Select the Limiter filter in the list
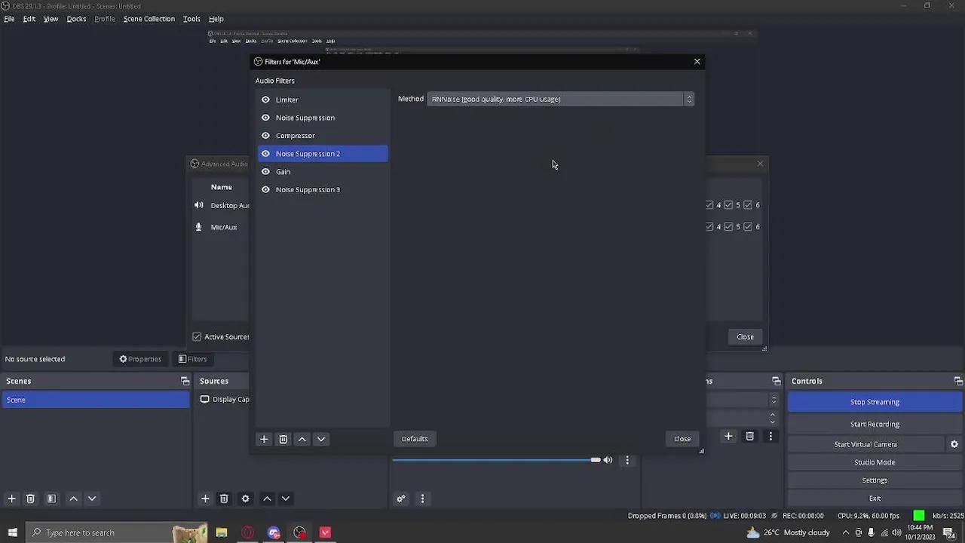965x543 pixels. [x=323, y=100]
